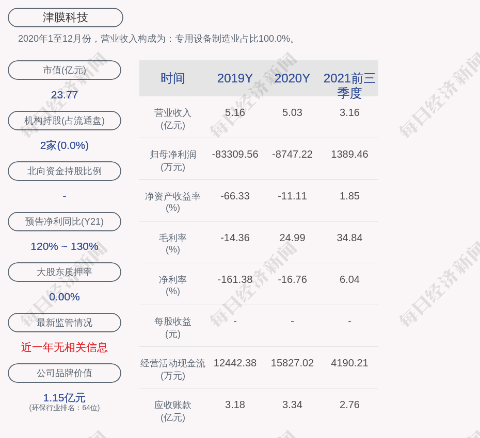Click the 机构持股(占流通盘) label pill
The image size is (480, 438).
(65, 121)
